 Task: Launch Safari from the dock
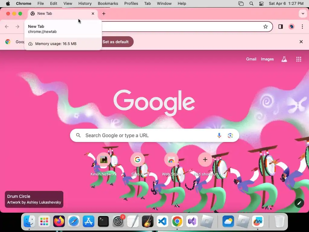pyautogui.click(x=74, y=221)
